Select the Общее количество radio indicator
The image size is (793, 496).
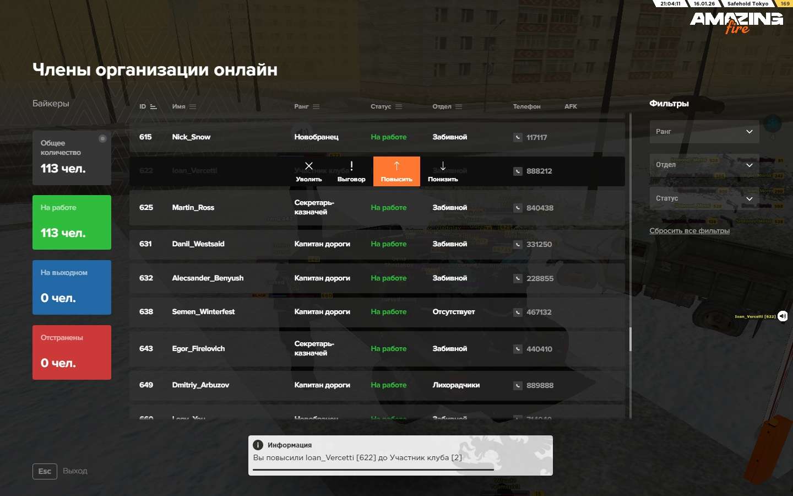coord(102,139)
